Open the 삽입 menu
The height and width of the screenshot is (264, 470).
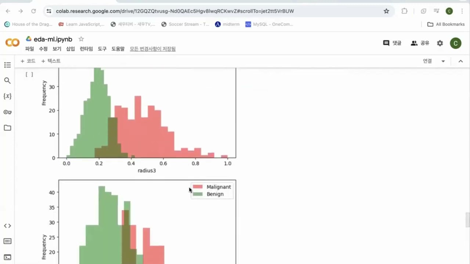70,49
